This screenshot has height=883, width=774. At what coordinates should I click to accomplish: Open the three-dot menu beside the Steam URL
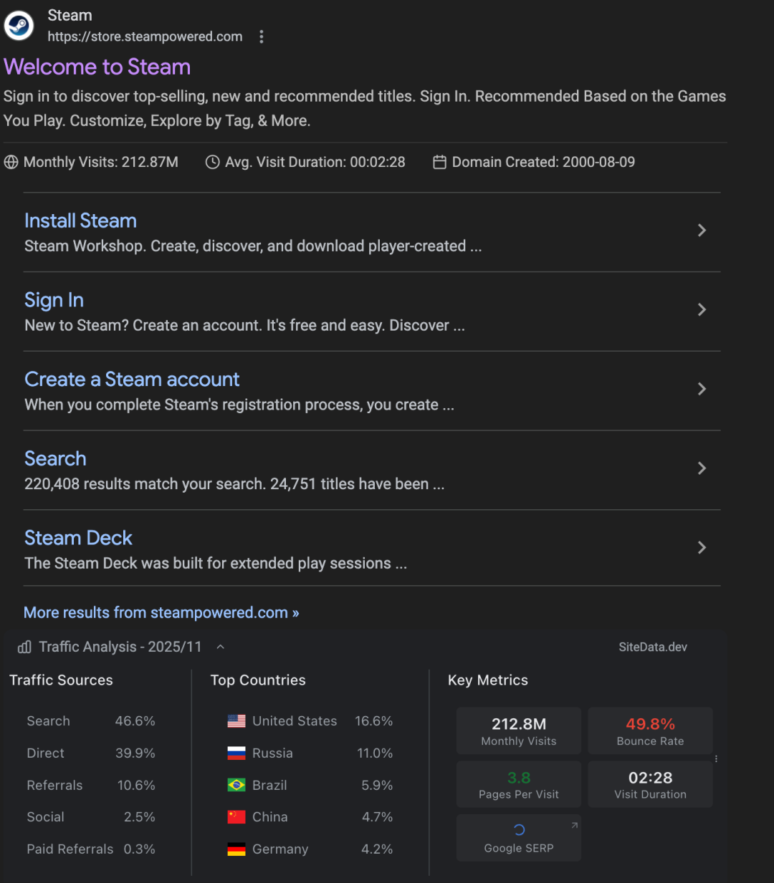pyautogui.click(x=262, y=37)
